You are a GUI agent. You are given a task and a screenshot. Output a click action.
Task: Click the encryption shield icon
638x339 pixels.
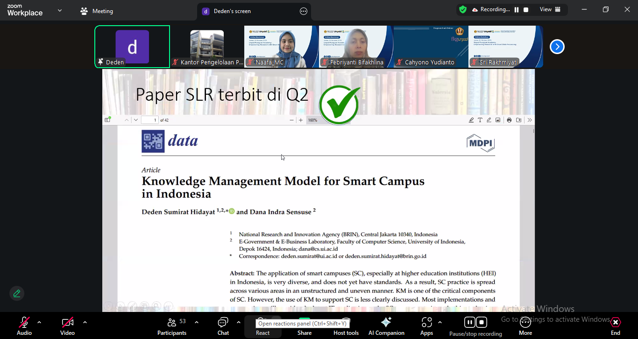pos(463,9)
